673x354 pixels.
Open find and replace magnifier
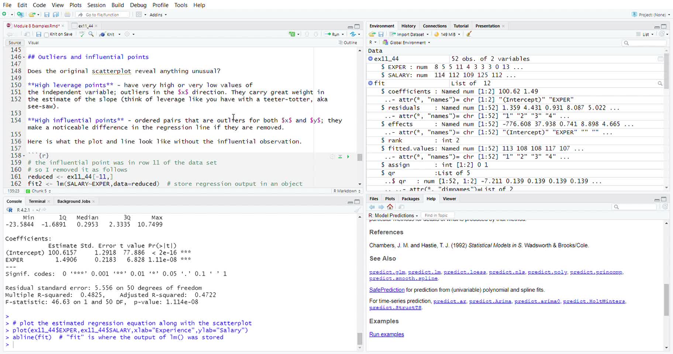pyautogui.click(x=91, y=34)
